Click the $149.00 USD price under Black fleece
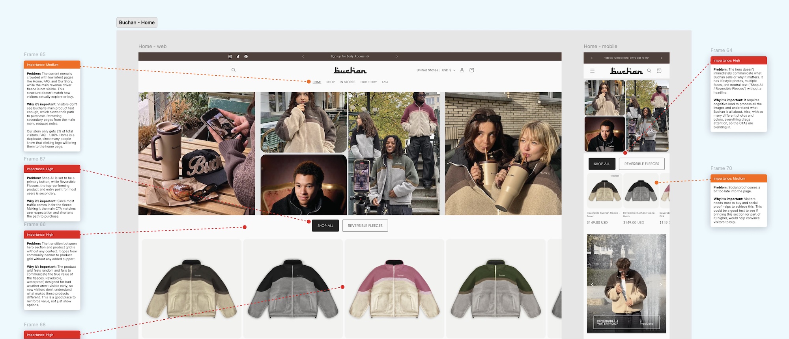 tap(634, 223)
